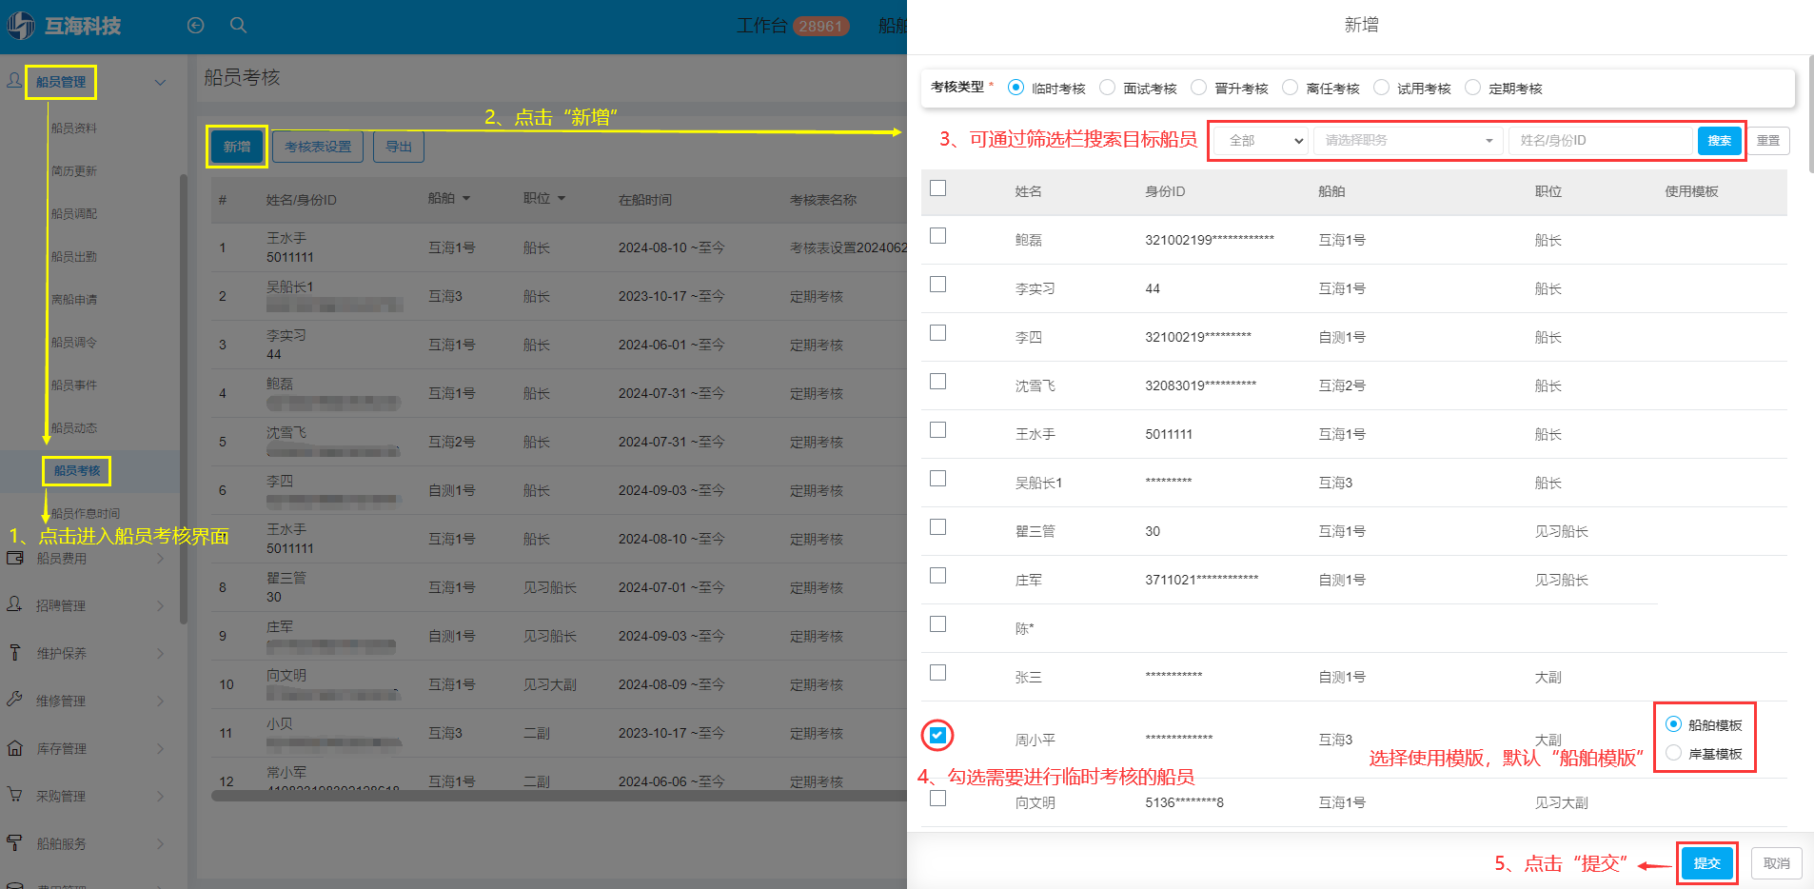Select the 临时考核 radio option
This screenshot has width=1814, height=889.
pyautogui.click(x=1015, y=88)
